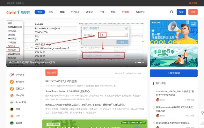Screen dimensions: 204x128
Task: Go to the PT导航 menu item
Action: coord(125,12)
